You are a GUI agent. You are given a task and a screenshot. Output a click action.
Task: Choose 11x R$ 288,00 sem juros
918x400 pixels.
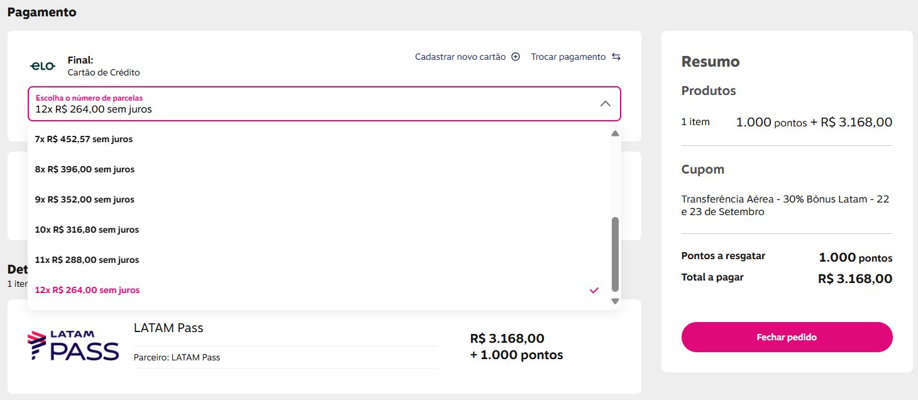(319, 260)
